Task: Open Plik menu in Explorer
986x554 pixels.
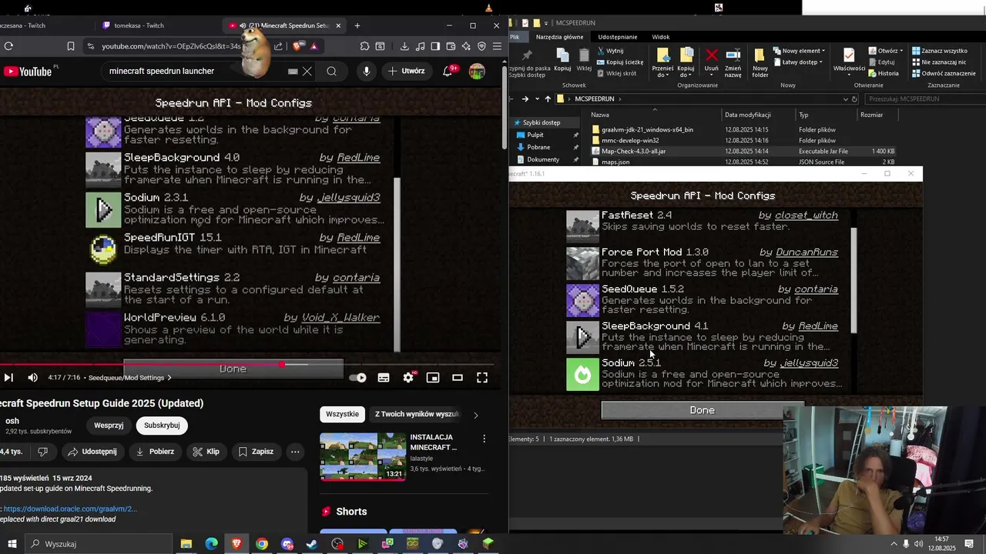Action: (x=515, y=37)
